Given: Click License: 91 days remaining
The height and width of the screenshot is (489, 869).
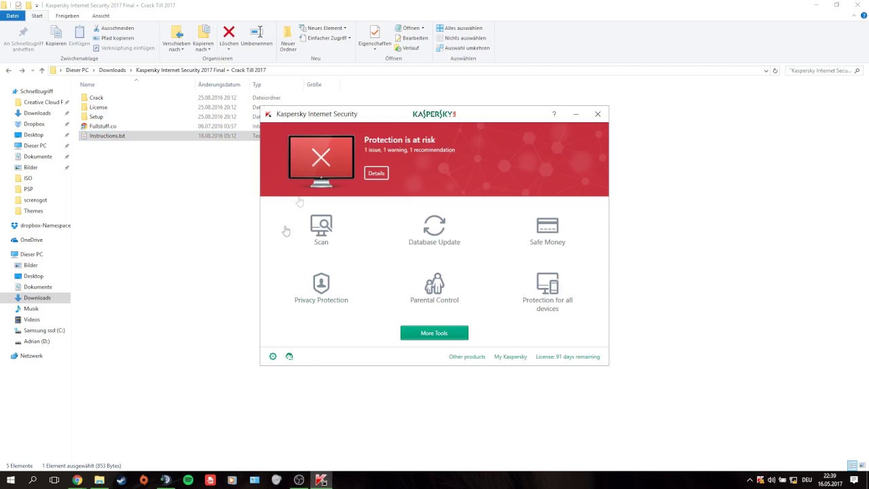Looking at the screenshot, I should click(568, 357).
